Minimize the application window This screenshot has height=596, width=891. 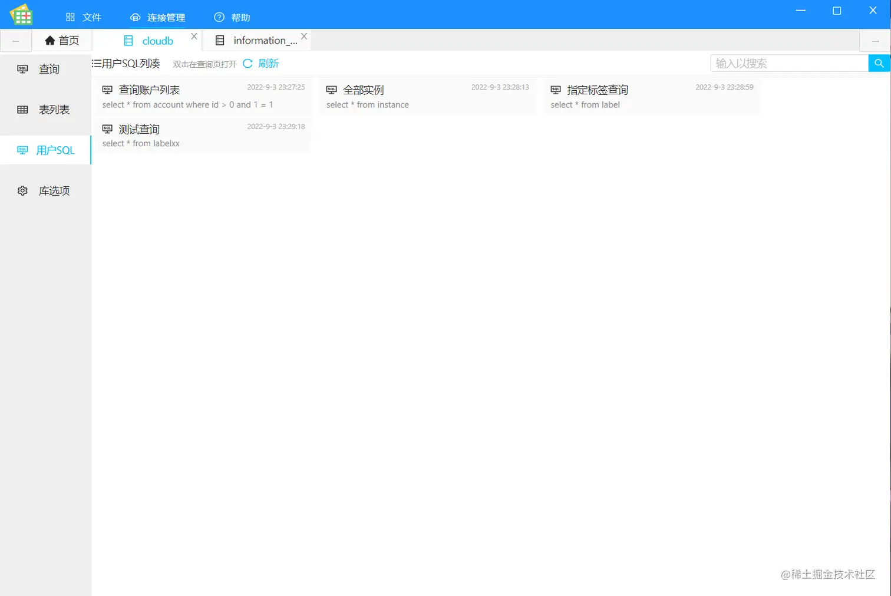[800, 11]
